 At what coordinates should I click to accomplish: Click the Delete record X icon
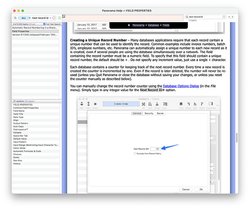pos(95,104)
